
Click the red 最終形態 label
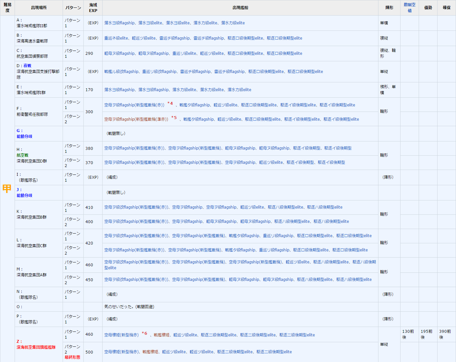(x=72, y=357)
